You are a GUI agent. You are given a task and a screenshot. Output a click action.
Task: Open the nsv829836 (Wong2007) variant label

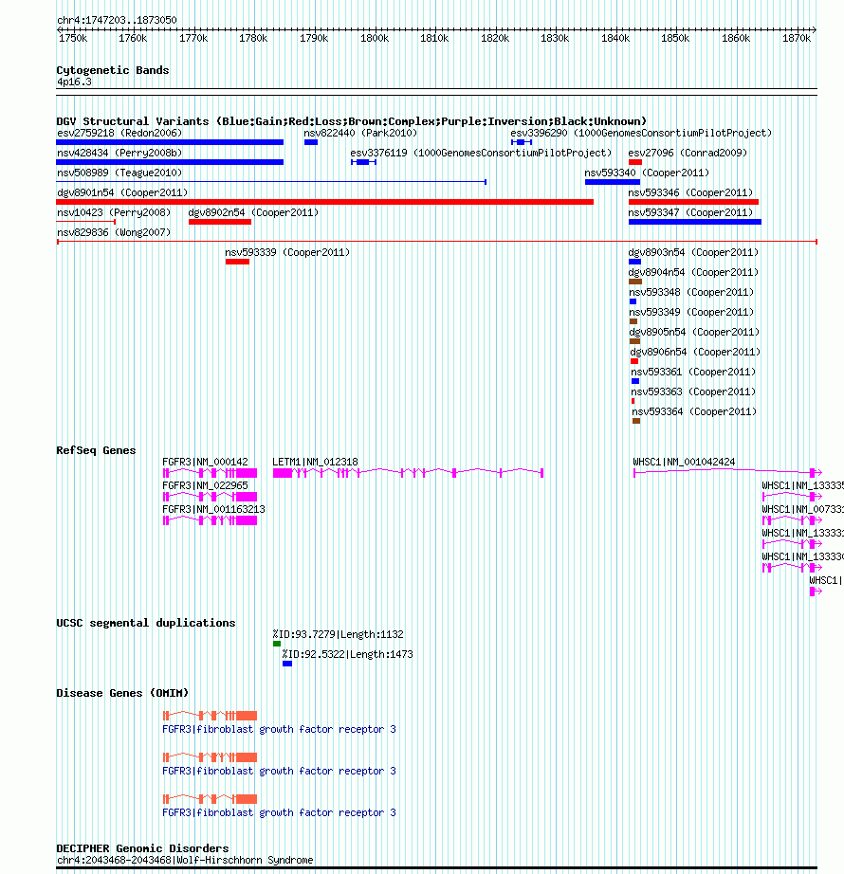click(114, 232)
